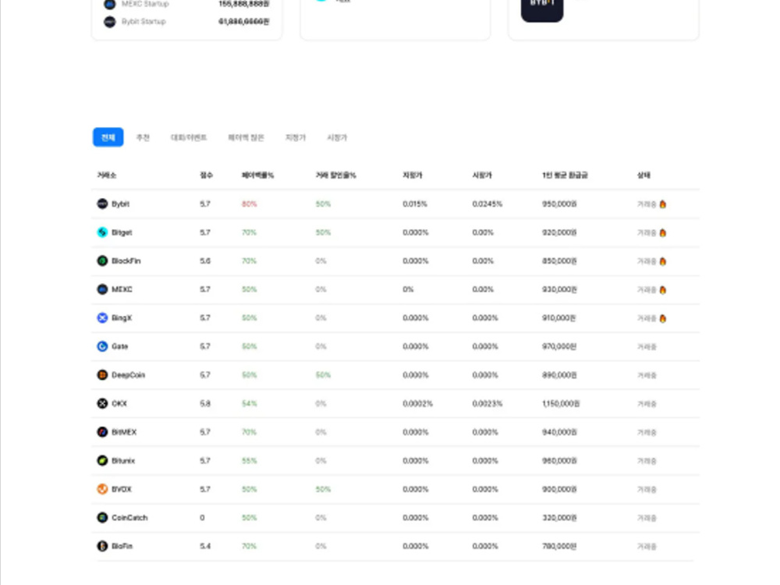Click the Bitget exchange name
The width and height of the screenshot is (780, 585).
point(122,232)
